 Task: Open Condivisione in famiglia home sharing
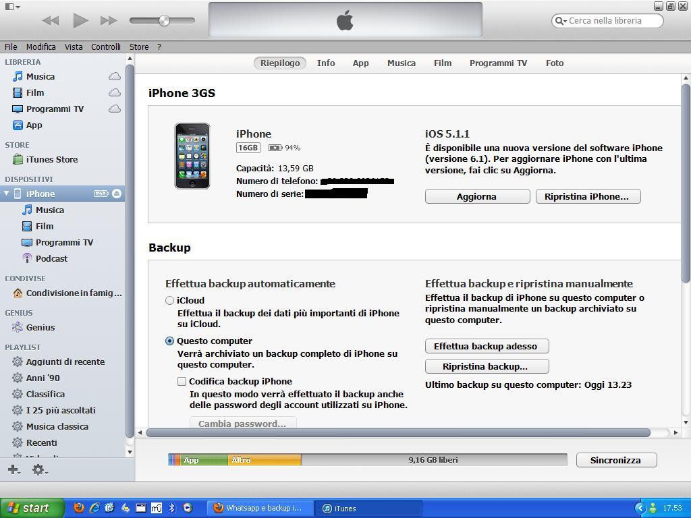(74, 293)
